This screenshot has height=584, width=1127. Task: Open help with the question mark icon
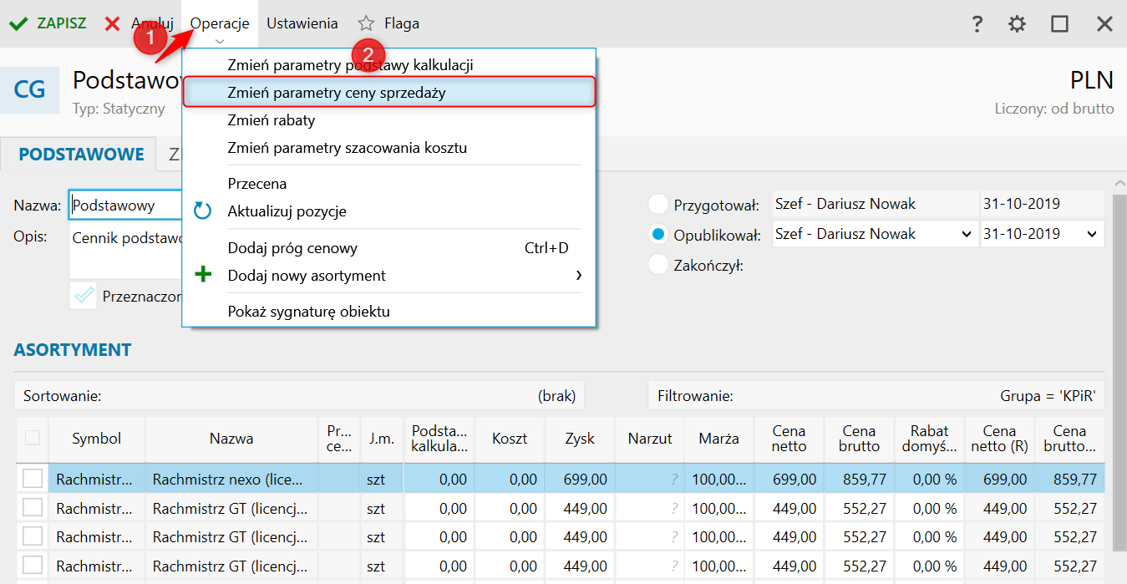tap(977, 24)
